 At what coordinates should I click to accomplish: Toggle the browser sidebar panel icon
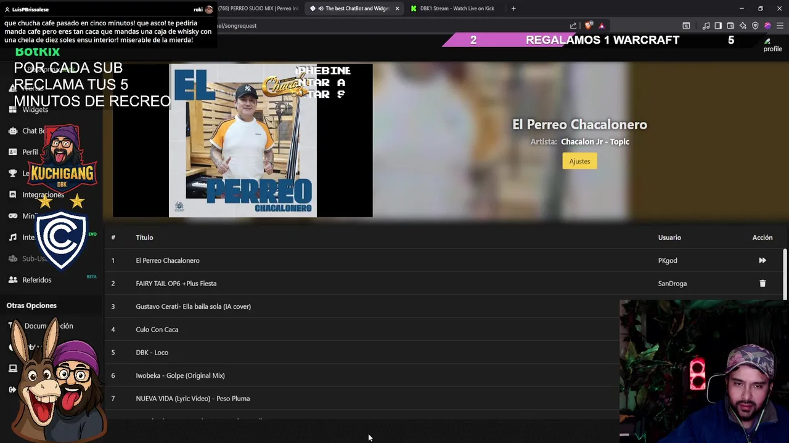click(x=718, y=26)
